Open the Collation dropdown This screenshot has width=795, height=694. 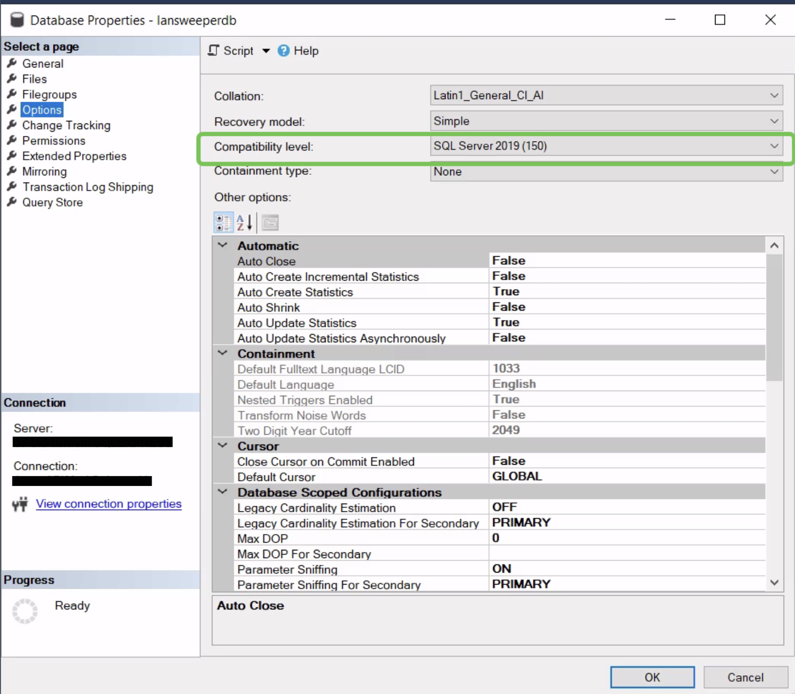point(607,95)
